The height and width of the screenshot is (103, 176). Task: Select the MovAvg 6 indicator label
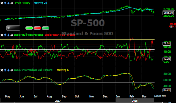point(63,70)
